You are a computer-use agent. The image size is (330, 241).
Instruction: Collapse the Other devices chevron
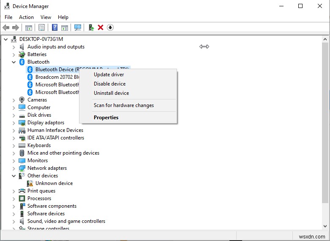tap(14, 176)
